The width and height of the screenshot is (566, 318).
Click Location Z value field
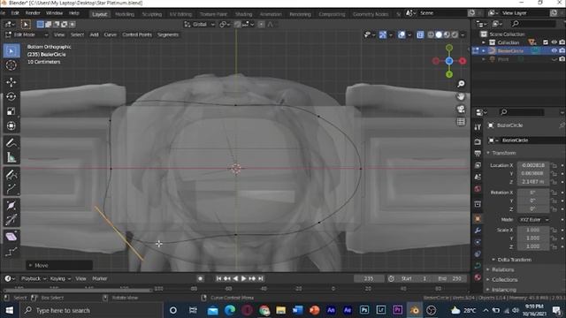point(533,182)
